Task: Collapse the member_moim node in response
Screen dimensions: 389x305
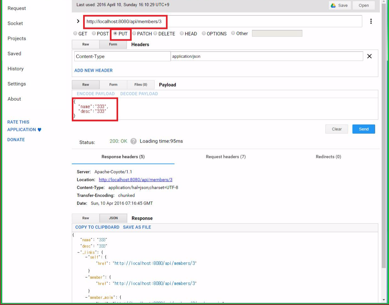Action: 86,297
